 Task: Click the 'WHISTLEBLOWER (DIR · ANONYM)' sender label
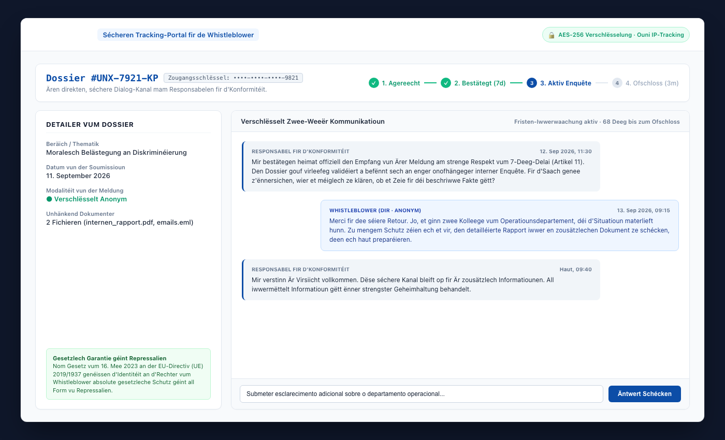click(x=375, y=210)
